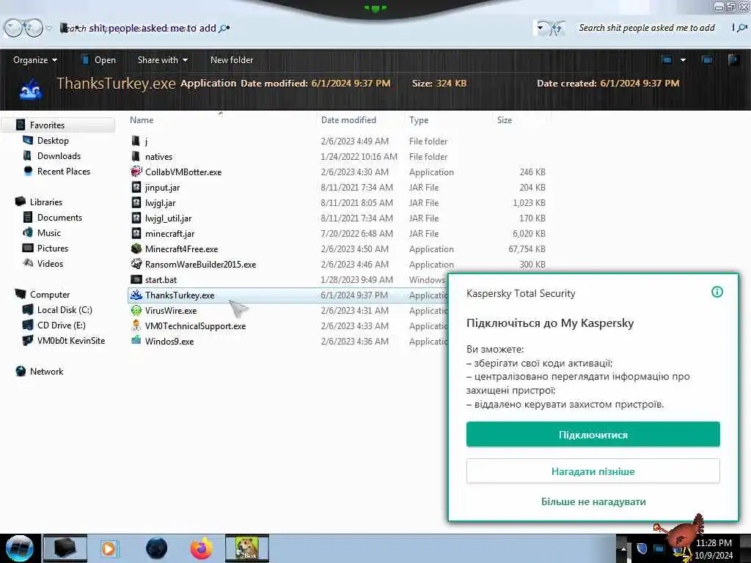Click the shield icon in system tray
Image resolution: width=751 pixels, height=563 pixels.
pyautogui.click(x=642, y=548)
